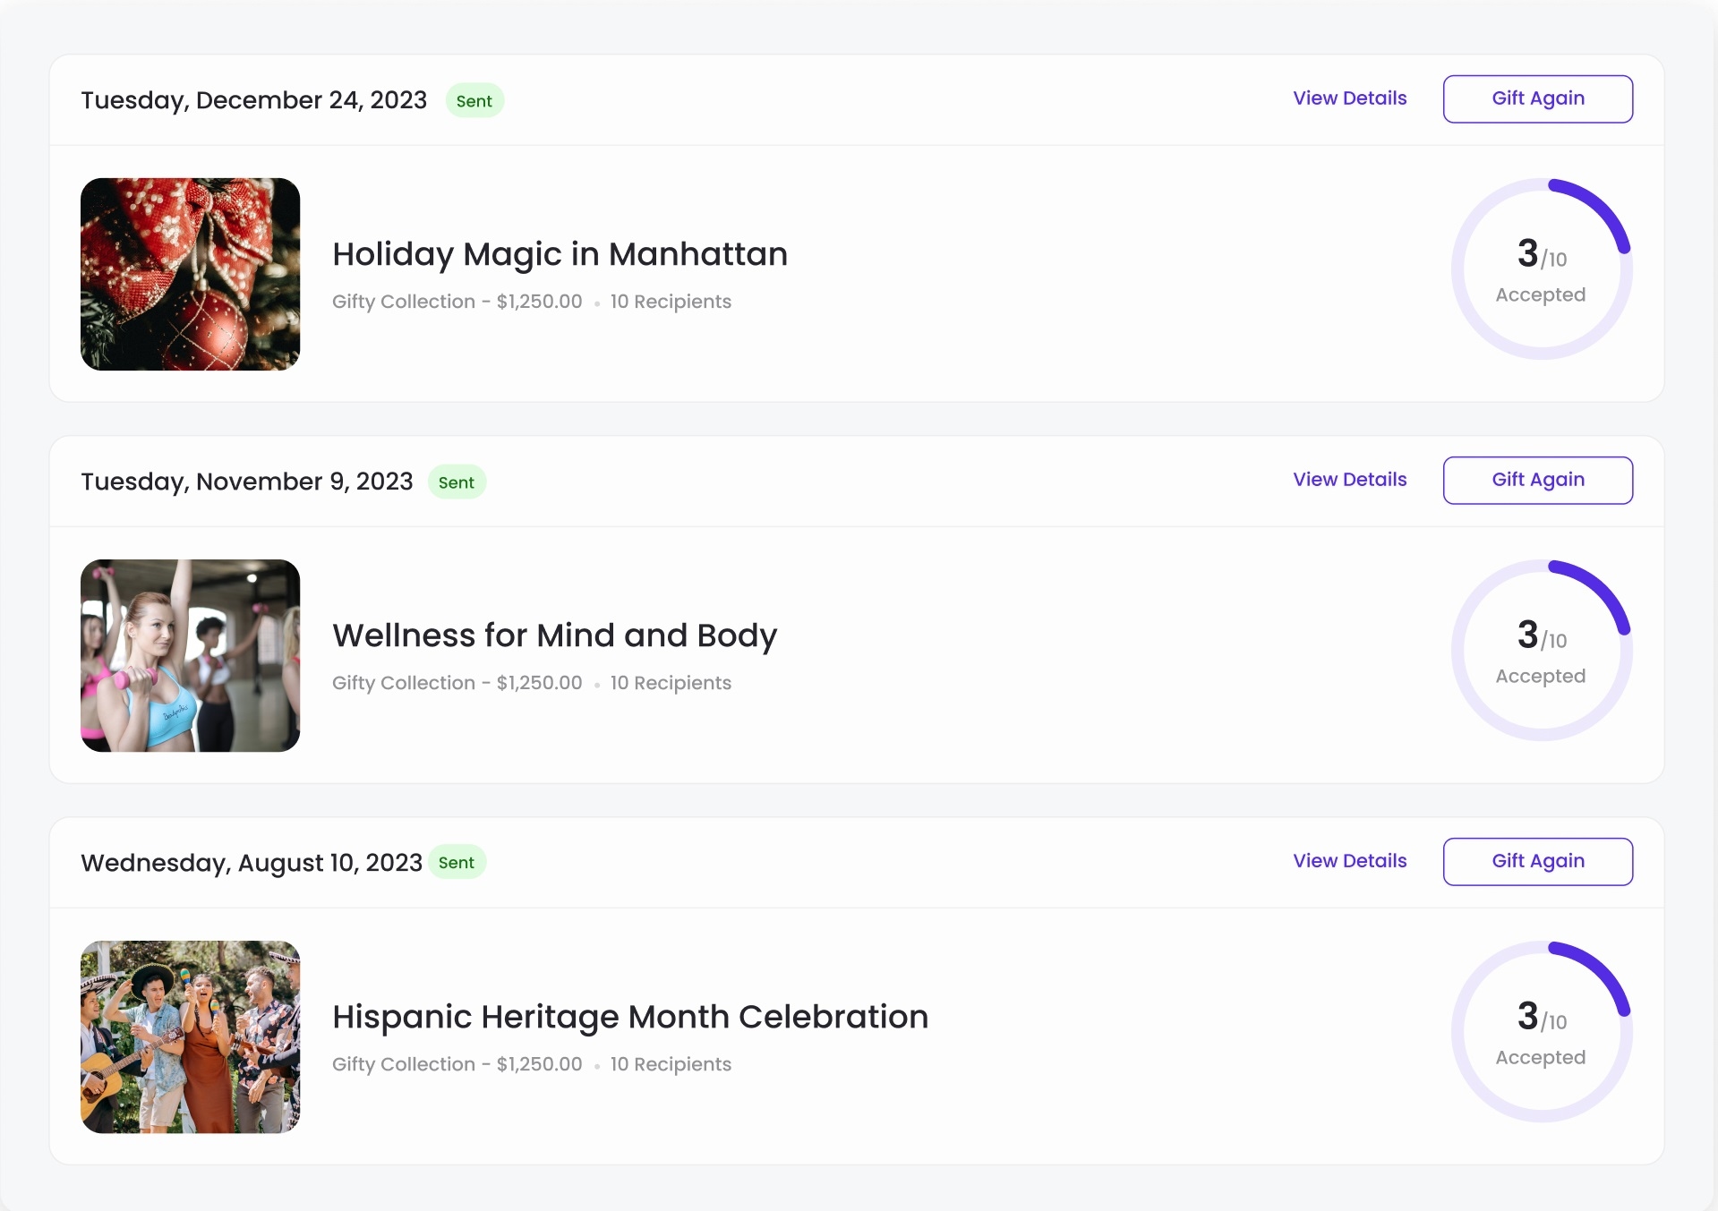Click the Holiday Magic in Manhattan title
Viewport: 1718px width, 1211px height.
[x=560, y=254]
